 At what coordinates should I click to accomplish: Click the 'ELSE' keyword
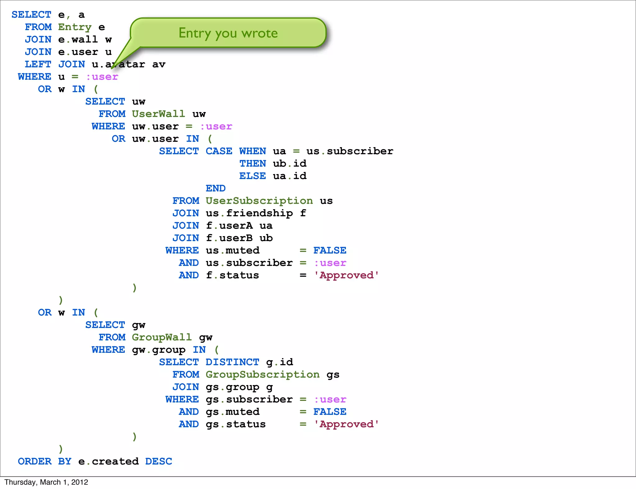click(x=252, y=176)
